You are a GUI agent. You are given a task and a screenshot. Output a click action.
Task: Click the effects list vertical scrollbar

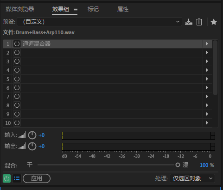pyautogui.click(x=215, y=68)
